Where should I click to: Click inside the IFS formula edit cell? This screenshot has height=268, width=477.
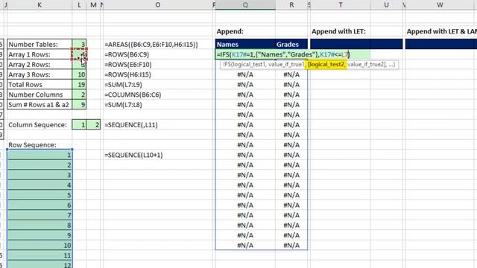pyautogui.click(x=292, y=54)
